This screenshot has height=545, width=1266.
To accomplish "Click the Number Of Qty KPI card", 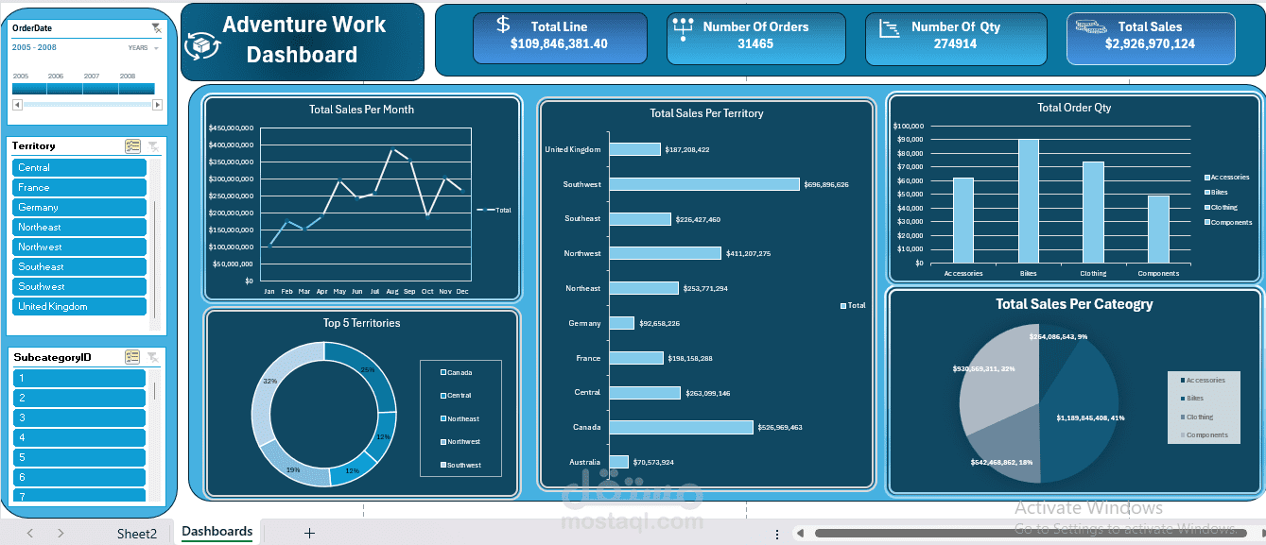I will [x=956, y=38].
